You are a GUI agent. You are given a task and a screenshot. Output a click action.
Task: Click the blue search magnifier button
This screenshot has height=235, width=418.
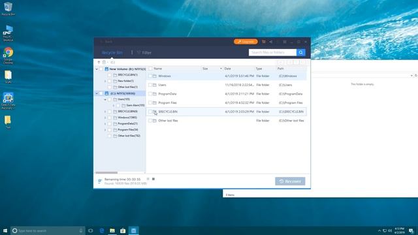pyautogui.click(x=300, y=52)
